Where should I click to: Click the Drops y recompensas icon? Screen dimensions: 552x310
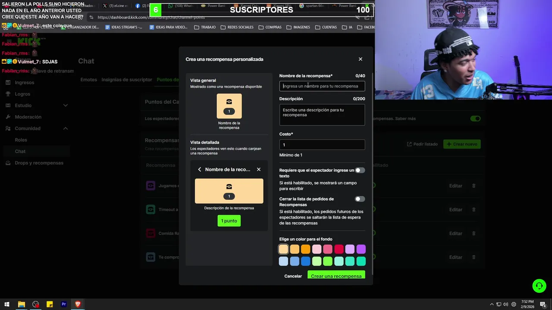(8, 163)
